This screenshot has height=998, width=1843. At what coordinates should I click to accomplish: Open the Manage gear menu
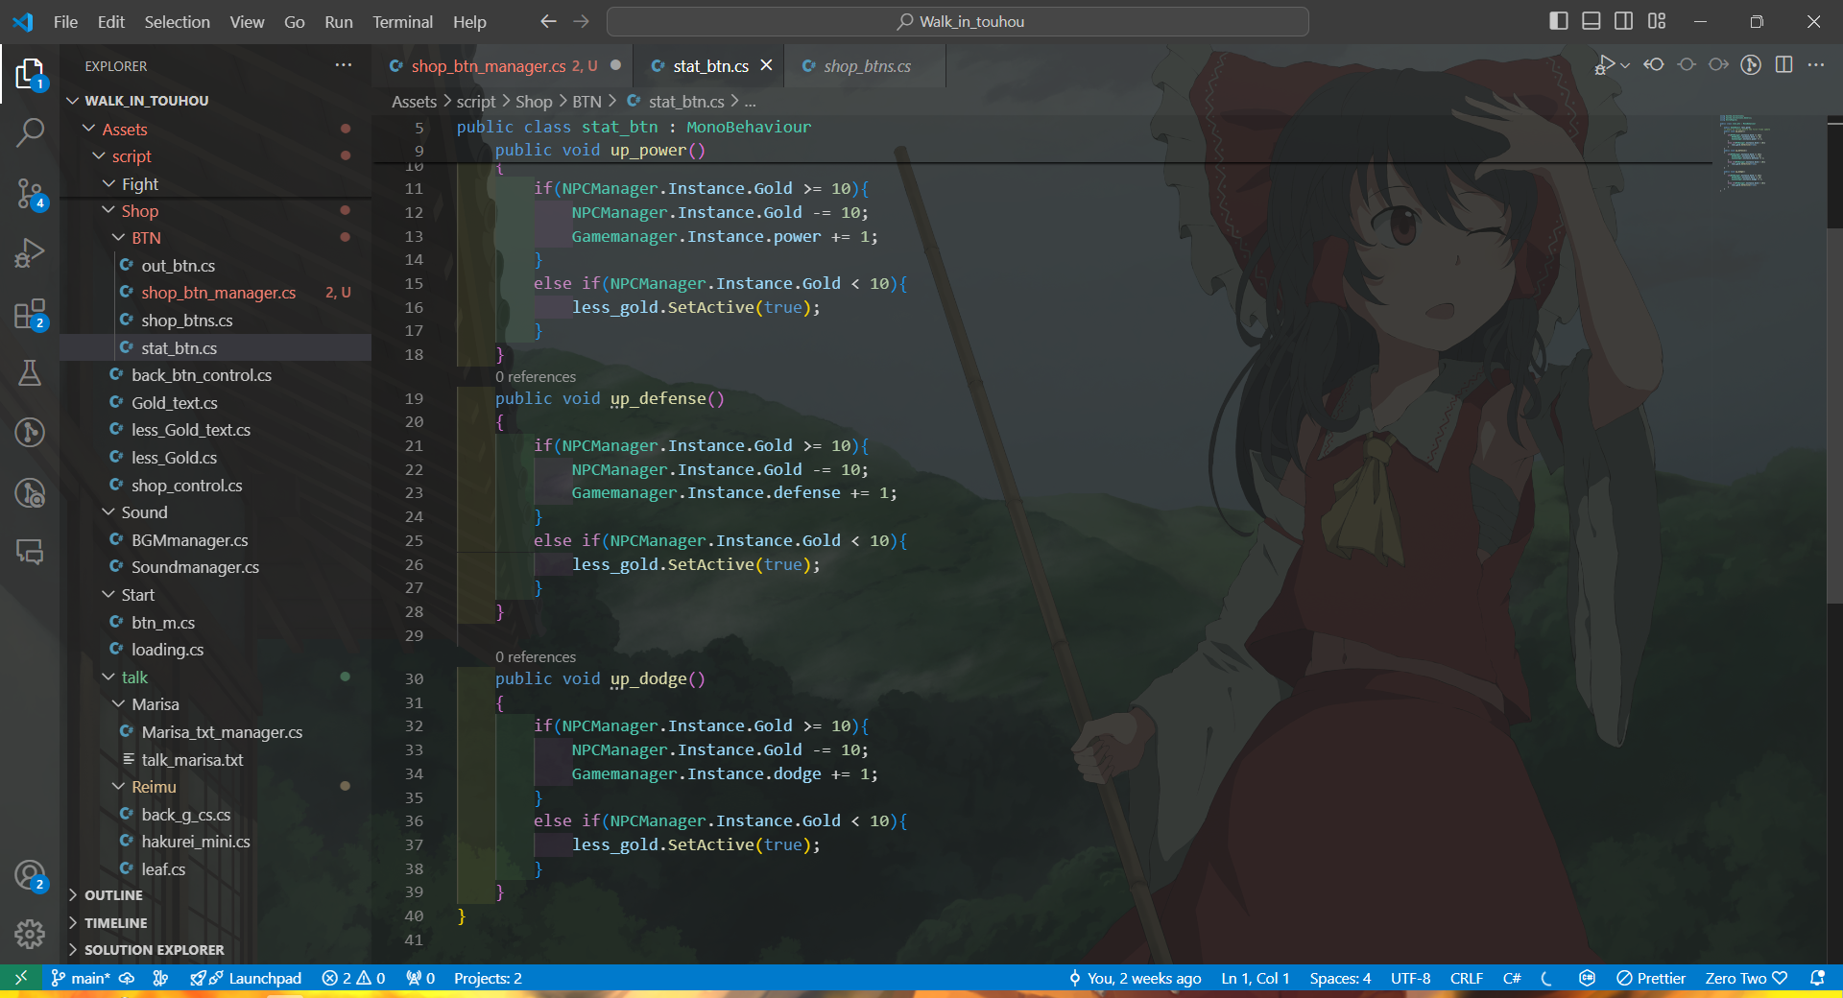click(30, 934)
